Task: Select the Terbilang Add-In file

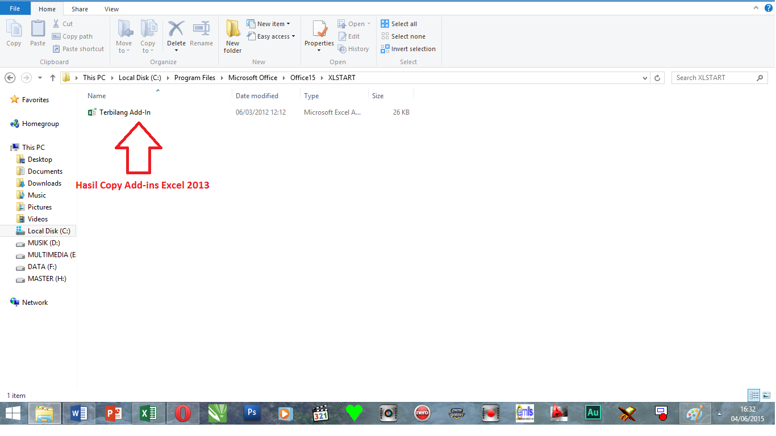Action: pos(125,112)
